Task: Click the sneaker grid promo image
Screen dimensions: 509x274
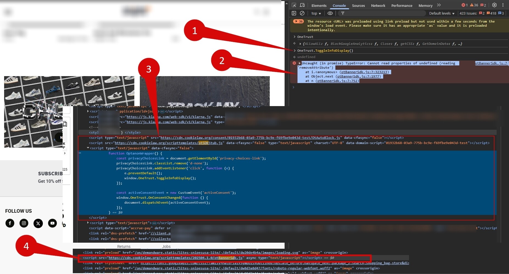Action: (x=69, y=112)
